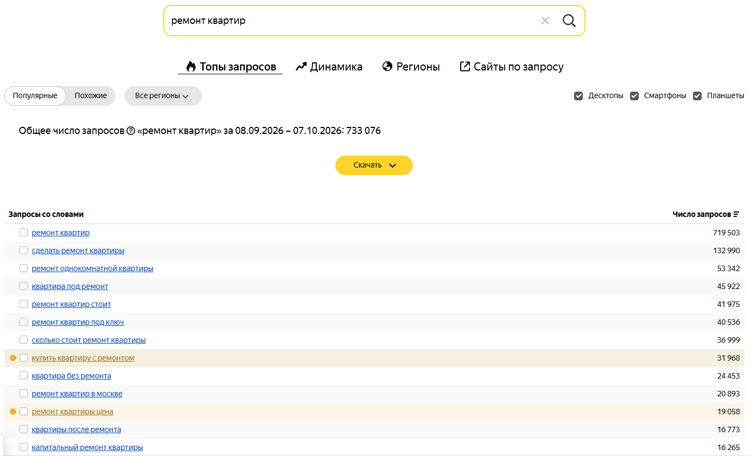Tick the checkbox for квартира без ремонта
The width and height of the screenshot is (751, 456).
click(23, 376)
